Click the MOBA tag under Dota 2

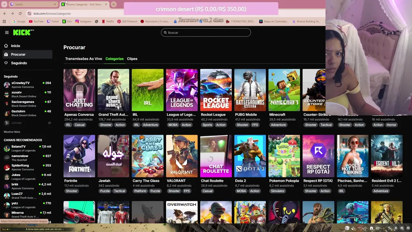coord(241,191)
